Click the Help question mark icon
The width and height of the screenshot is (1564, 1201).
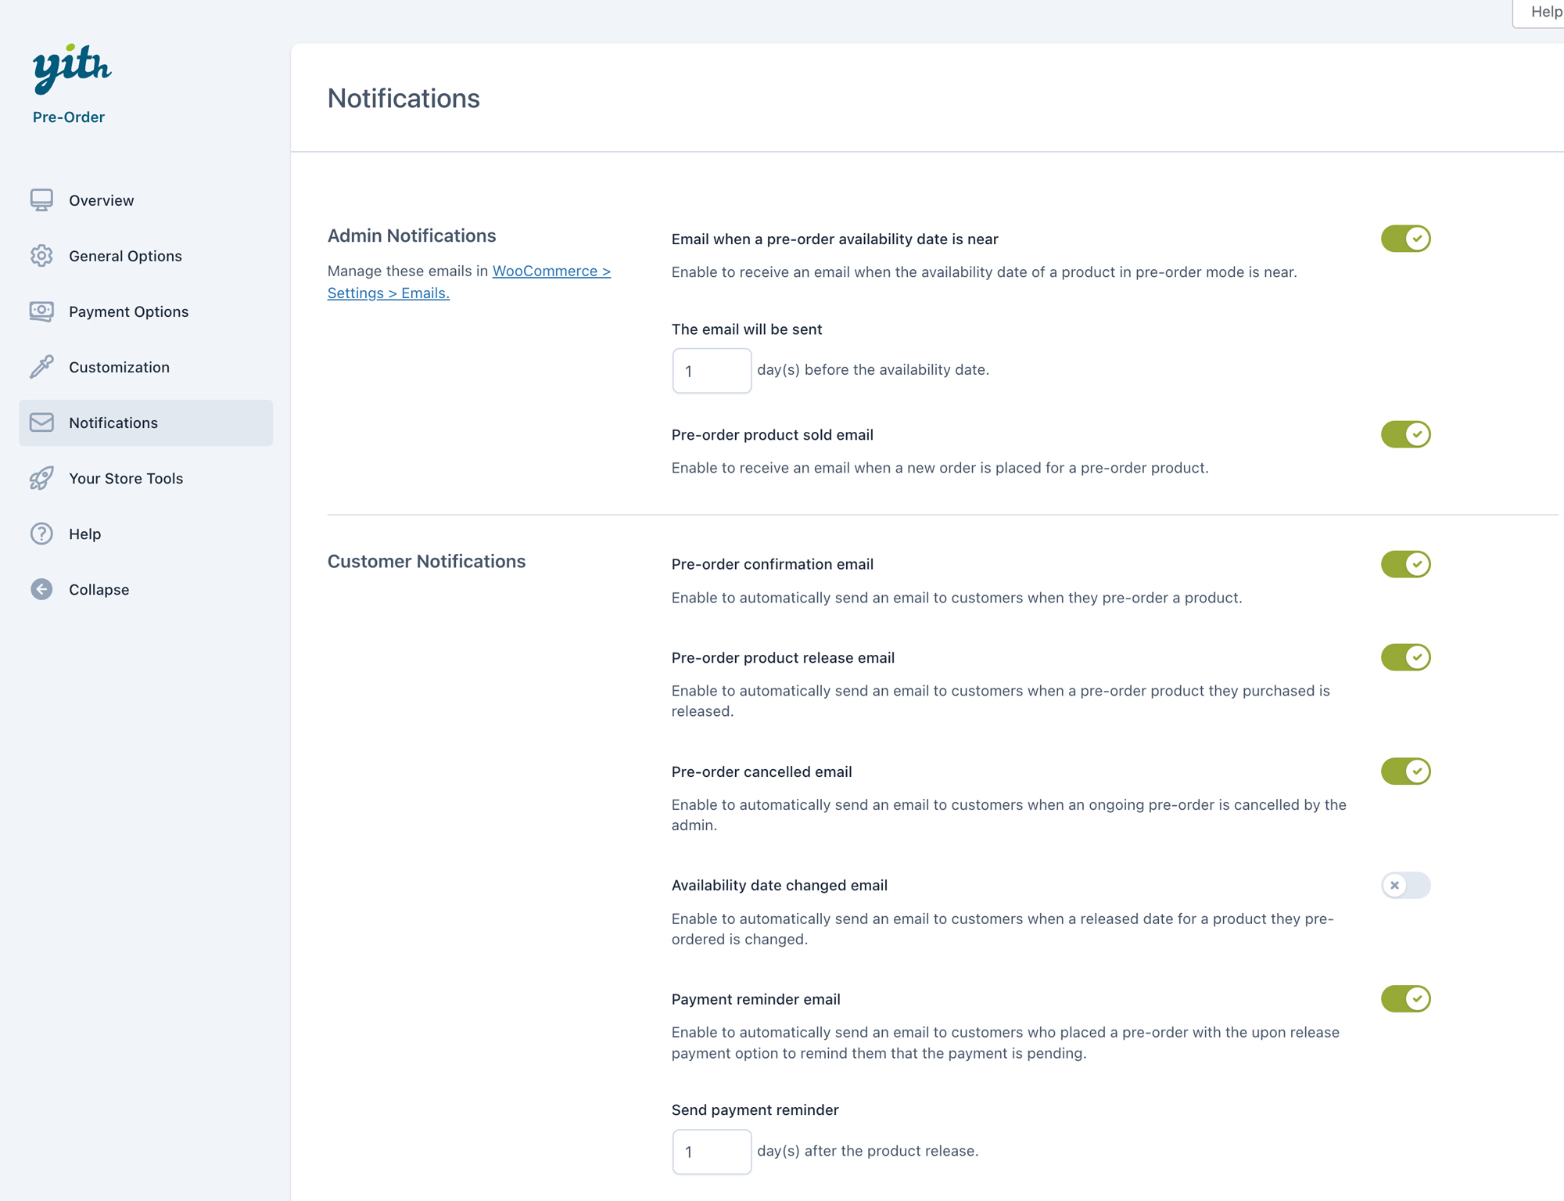[41, 534]
